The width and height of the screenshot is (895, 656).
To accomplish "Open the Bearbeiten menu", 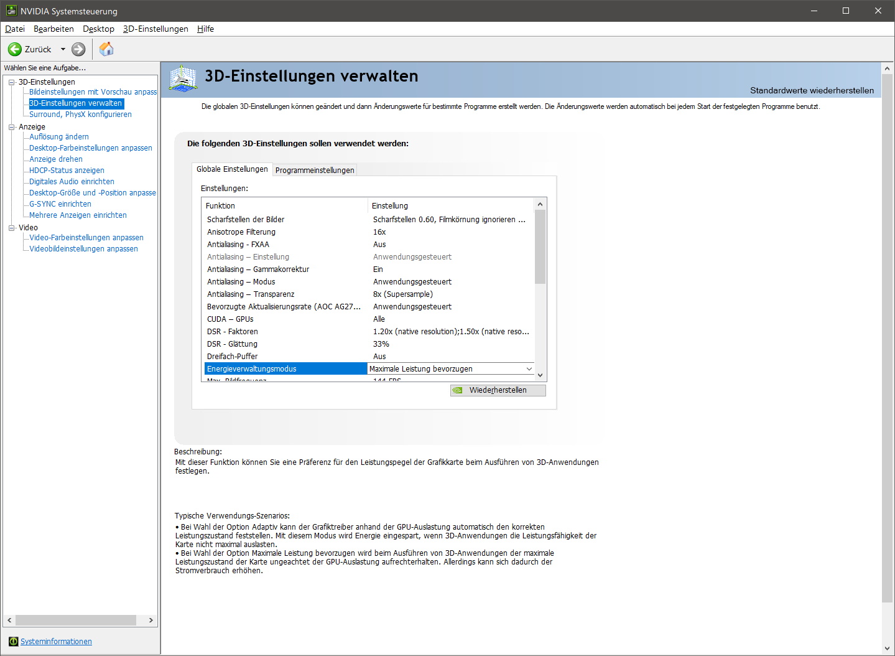I will pos(53,29).
